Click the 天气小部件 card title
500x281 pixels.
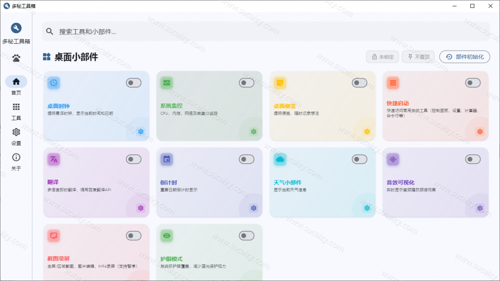pos(287,183)
